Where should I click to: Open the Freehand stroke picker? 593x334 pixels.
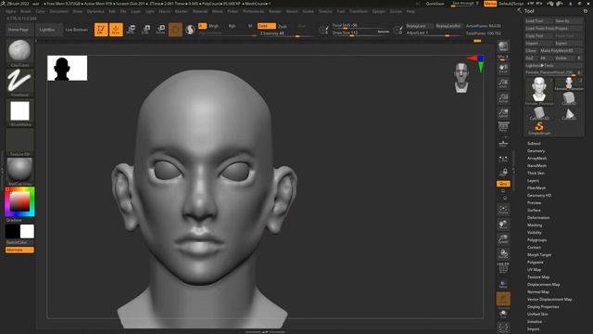[x=19, y=83]
